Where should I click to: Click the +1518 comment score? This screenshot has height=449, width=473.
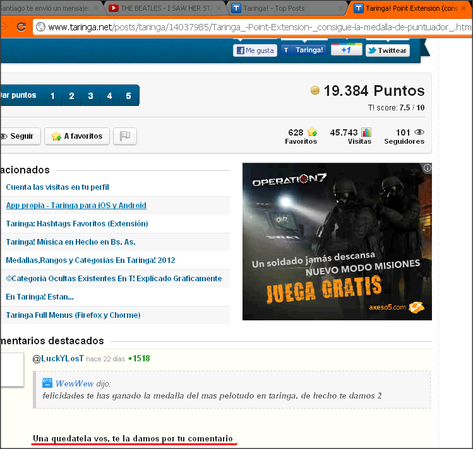pyautogui.click(x=139, y=359)
